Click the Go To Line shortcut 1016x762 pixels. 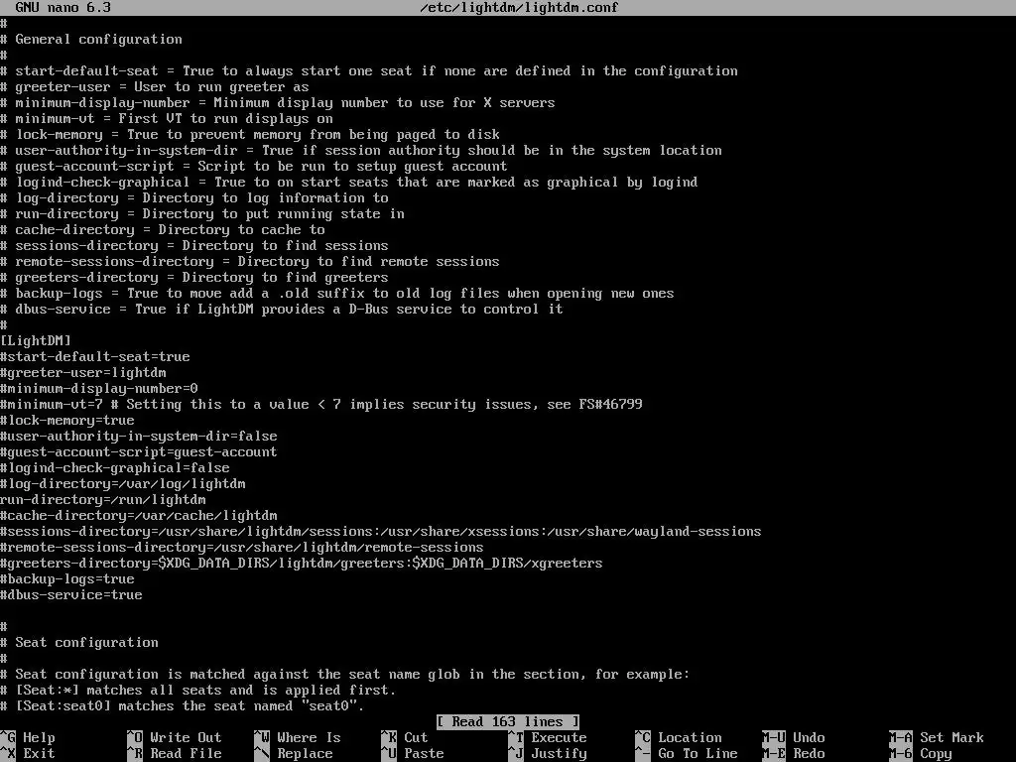coord(687,754)
